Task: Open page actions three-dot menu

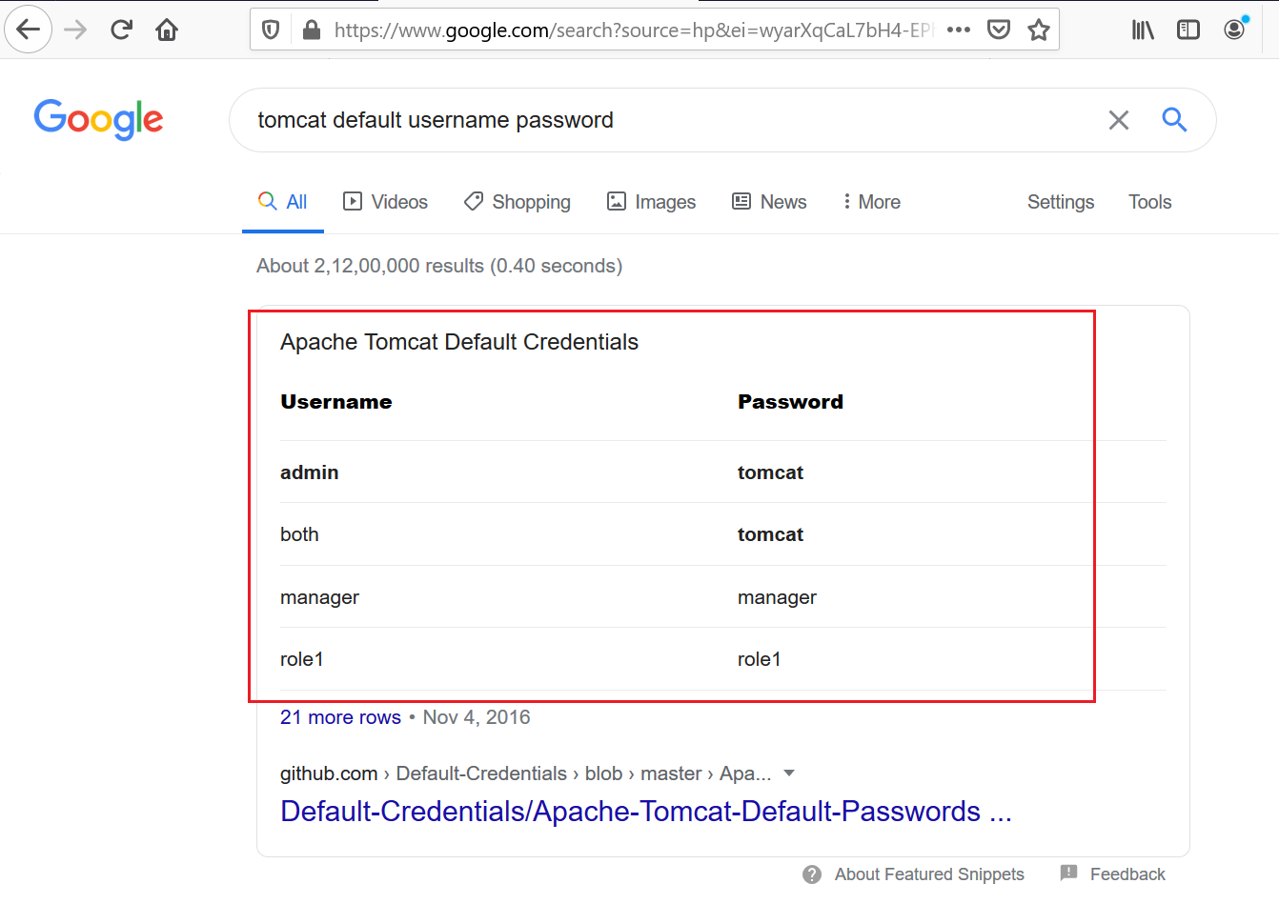Action: point(959,30)
